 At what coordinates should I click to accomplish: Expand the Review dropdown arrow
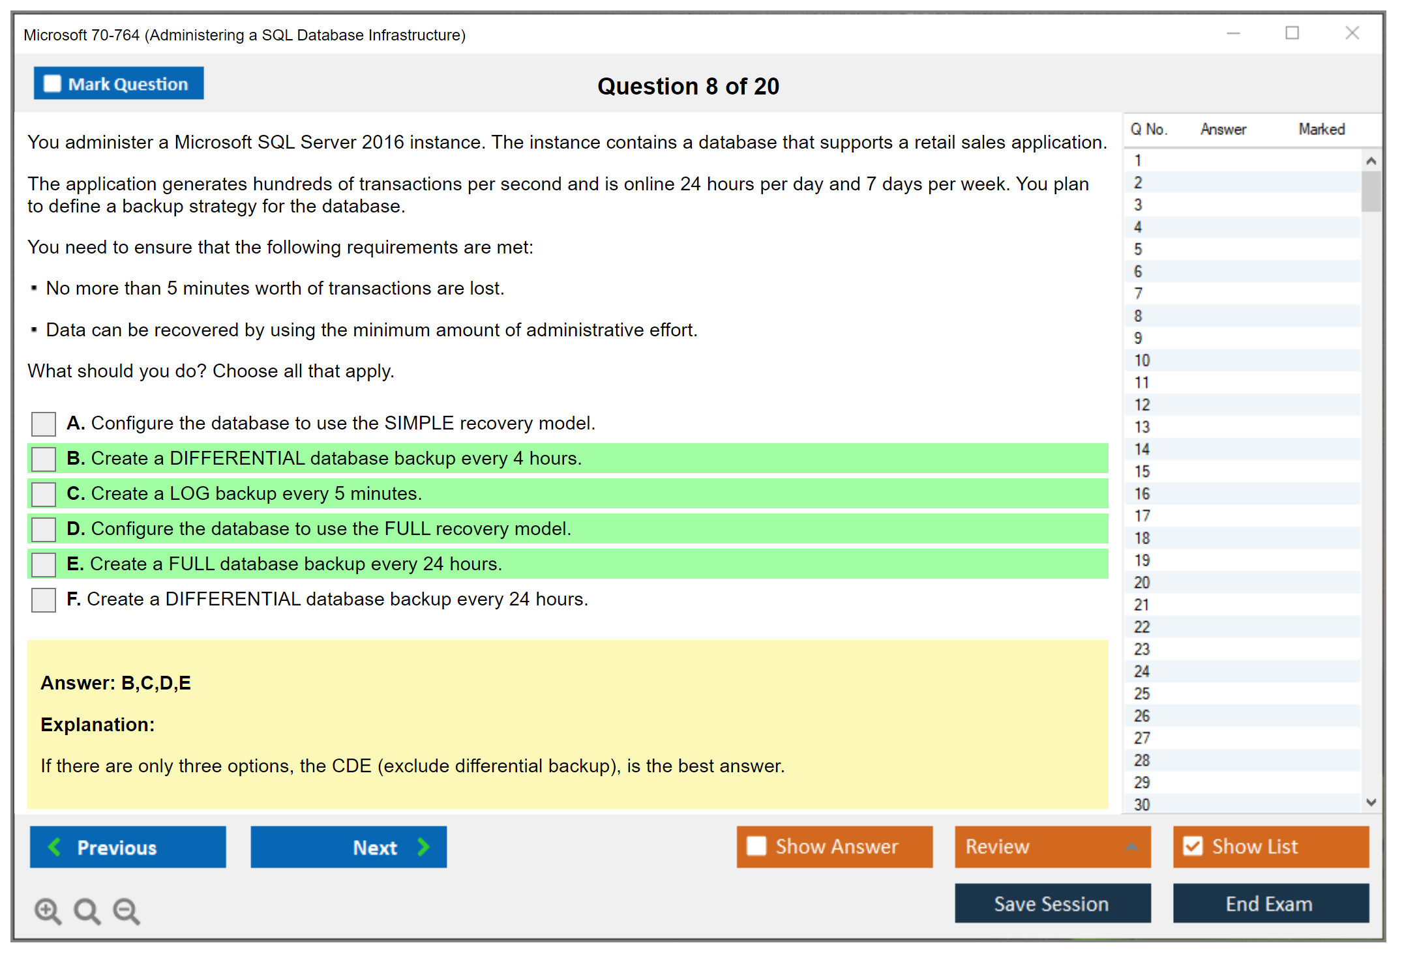1131,847
